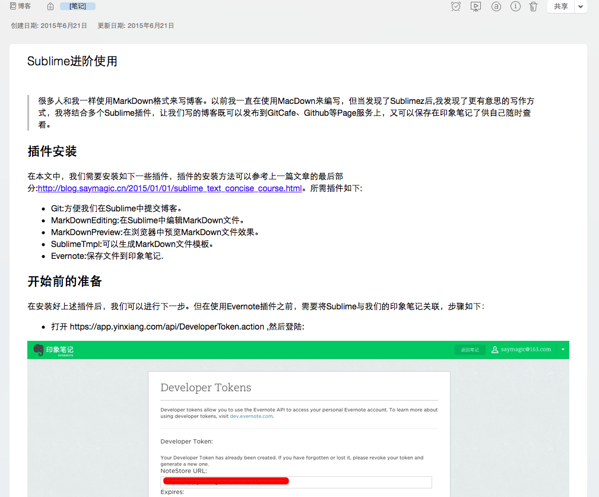Show note info with the (i) icon
Image resolution: width=599 pixels, height=497 pixels.
point(515,7)
